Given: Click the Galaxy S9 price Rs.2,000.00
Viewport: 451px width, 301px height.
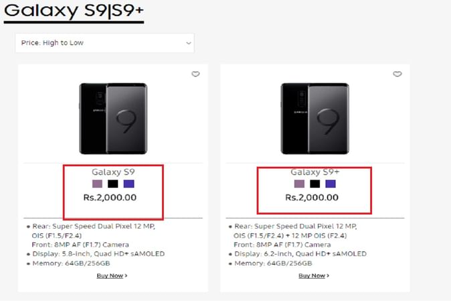Looking at the screenshot, I should point(110,197).
